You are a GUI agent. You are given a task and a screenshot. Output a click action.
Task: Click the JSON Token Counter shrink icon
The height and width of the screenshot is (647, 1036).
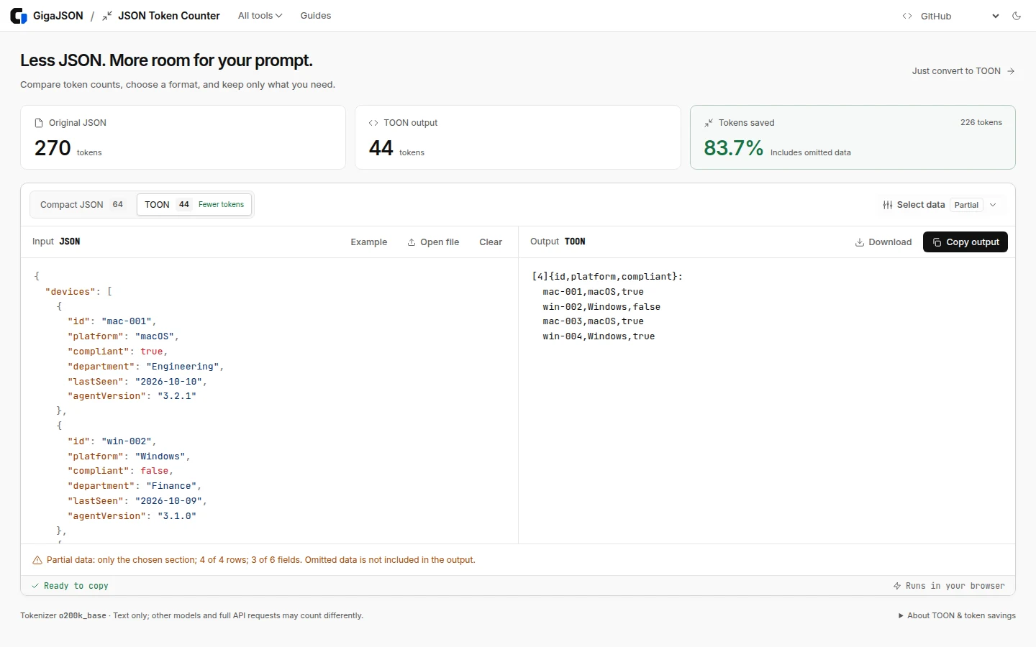(107, 16)
